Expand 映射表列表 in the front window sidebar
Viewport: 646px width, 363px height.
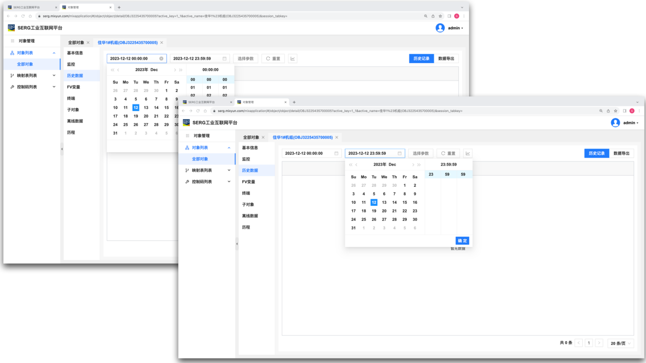point(229,171)
